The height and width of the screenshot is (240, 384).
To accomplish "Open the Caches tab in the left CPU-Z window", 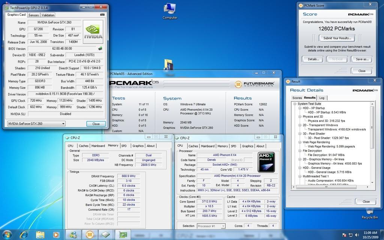I will (84, 146).
